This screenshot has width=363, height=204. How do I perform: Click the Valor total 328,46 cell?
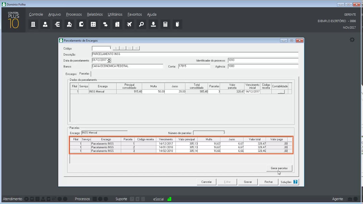[255, 151]
